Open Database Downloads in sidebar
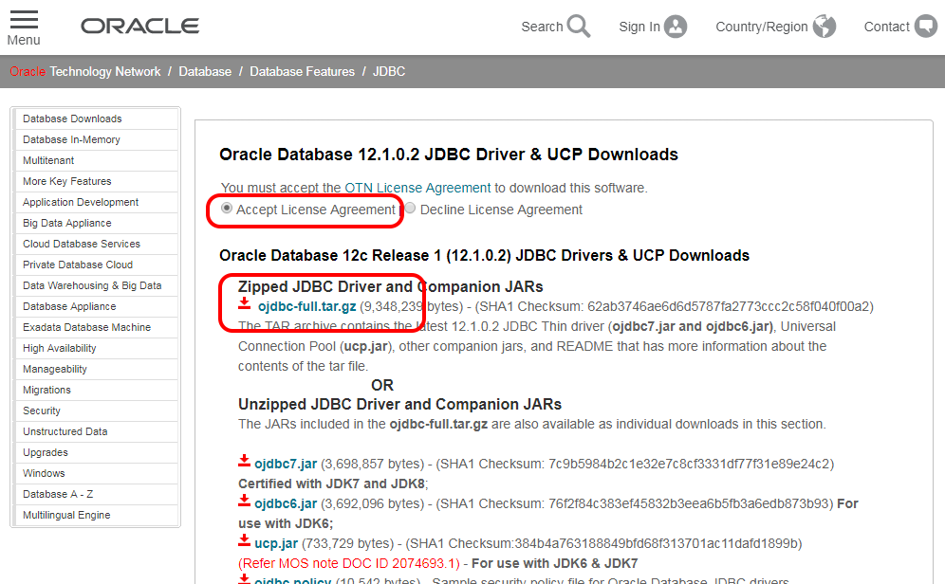This screenshot has width=945, height=584. (97, 119)
